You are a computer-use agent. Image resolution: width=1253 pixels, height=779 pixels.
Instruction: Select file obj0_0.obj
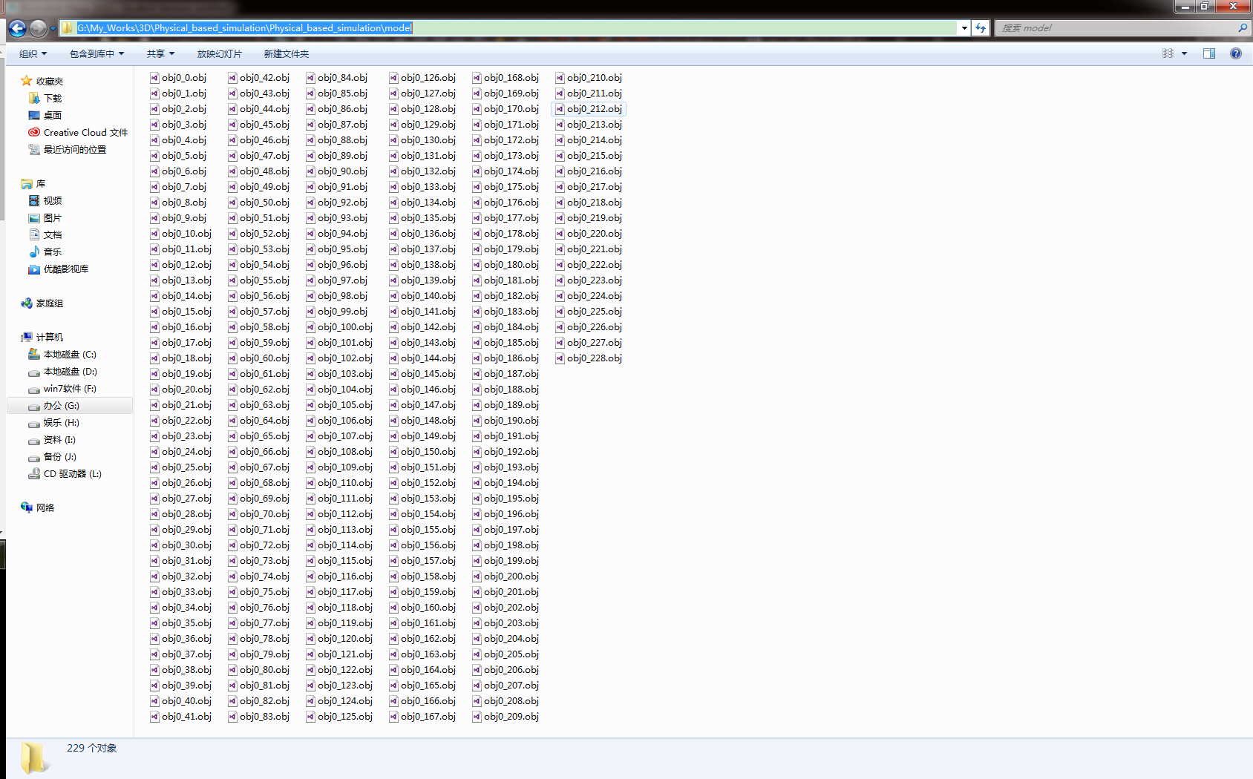click(178, 77)
